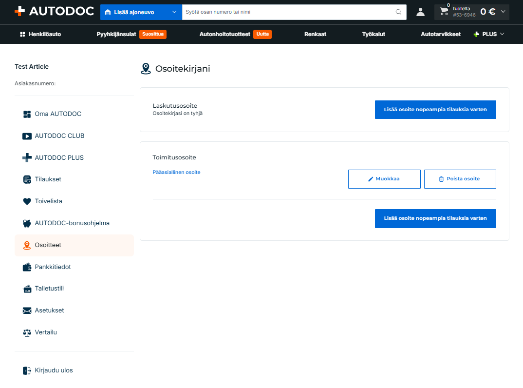Click the Kirjaudu ulos exit icon
This screenshot has height=388, width=523.
coord(27,370)
